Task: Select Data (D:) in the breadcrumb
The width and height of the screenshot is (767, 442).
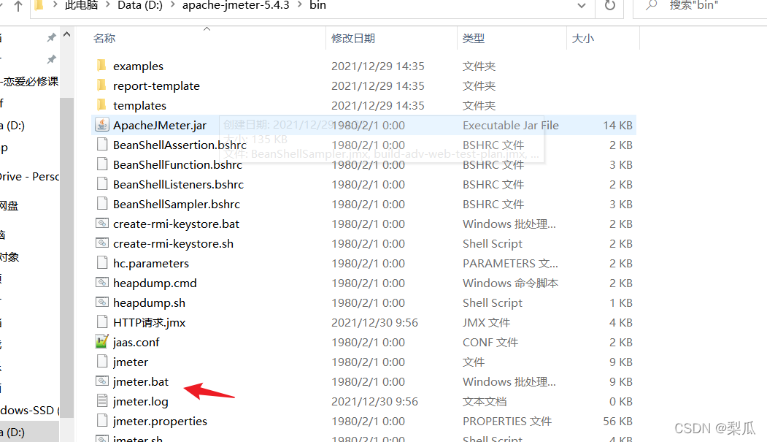Action: pos(140,5)
